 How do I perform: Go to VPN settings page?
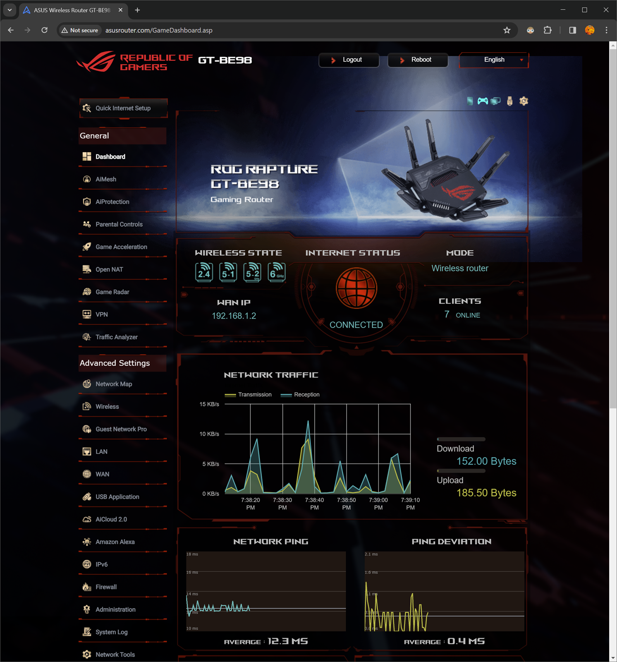coord(123,314)
